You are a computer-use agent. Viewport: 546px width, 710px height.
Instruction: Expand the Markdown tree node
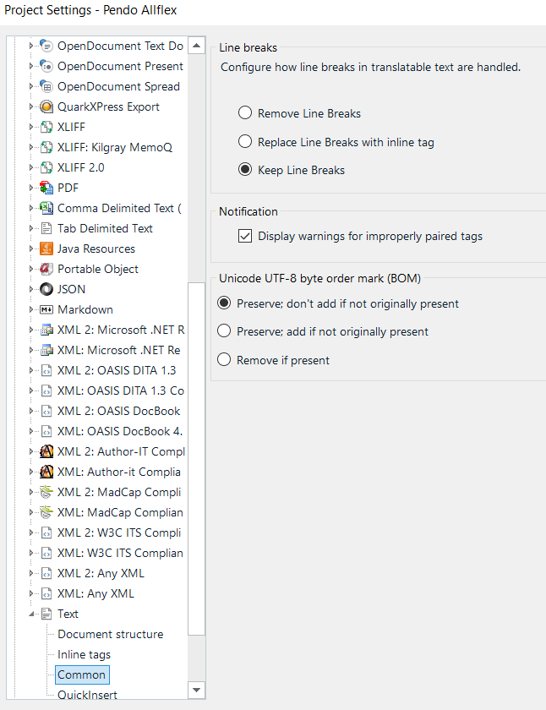tap(30, 309)
